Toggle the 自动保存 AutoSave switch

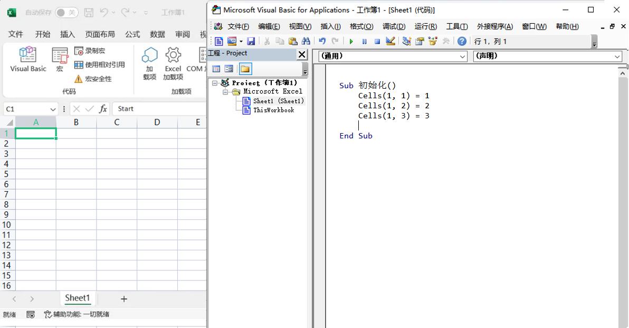click(66, 12)
